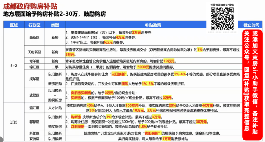
Task: Click highlighted 40万元 in 温江区 policy
Action: click(x=207, y=106)
